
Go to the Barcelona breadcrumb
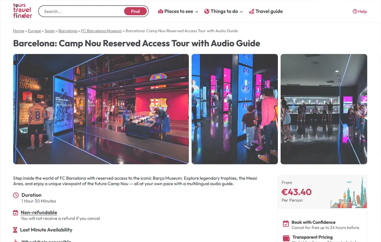pyautogui.click(x=68, y=31)
